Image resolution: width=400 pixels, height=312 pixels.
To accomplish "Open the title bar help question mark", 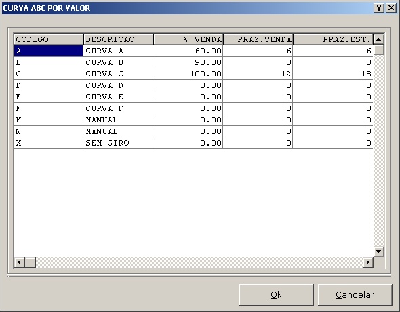I will click(x=379, y=8).
